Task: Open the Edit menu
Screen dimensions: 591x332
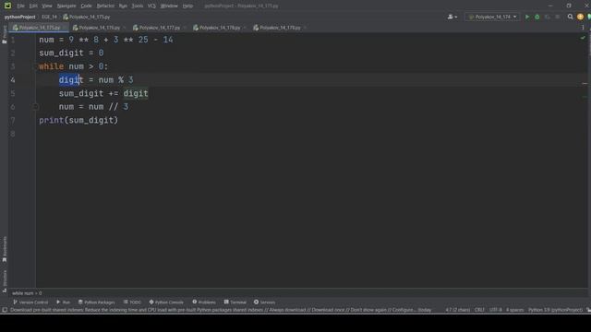Action: pos(33,6)
